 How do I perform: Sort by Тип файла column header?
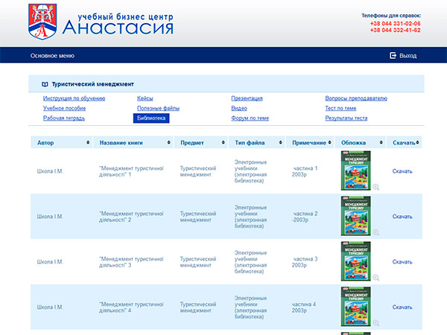250,143
